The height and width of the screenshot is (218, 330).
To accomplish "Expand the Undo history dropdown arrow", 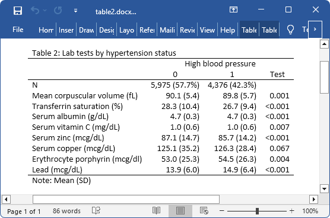I will tap(45, 10).
